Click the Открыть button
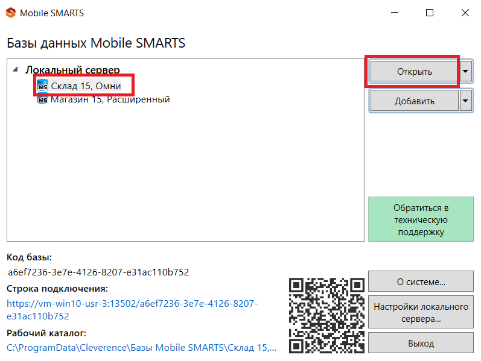The height and width of the screenshot is (361, 481). (414, 71)
